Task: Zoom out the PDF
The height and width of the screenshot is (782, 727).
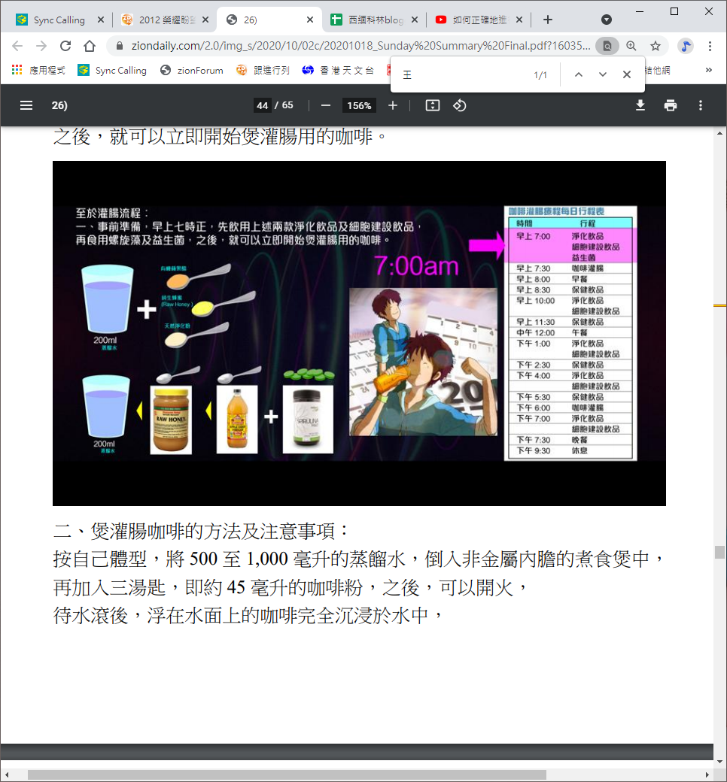Action: 326,106
